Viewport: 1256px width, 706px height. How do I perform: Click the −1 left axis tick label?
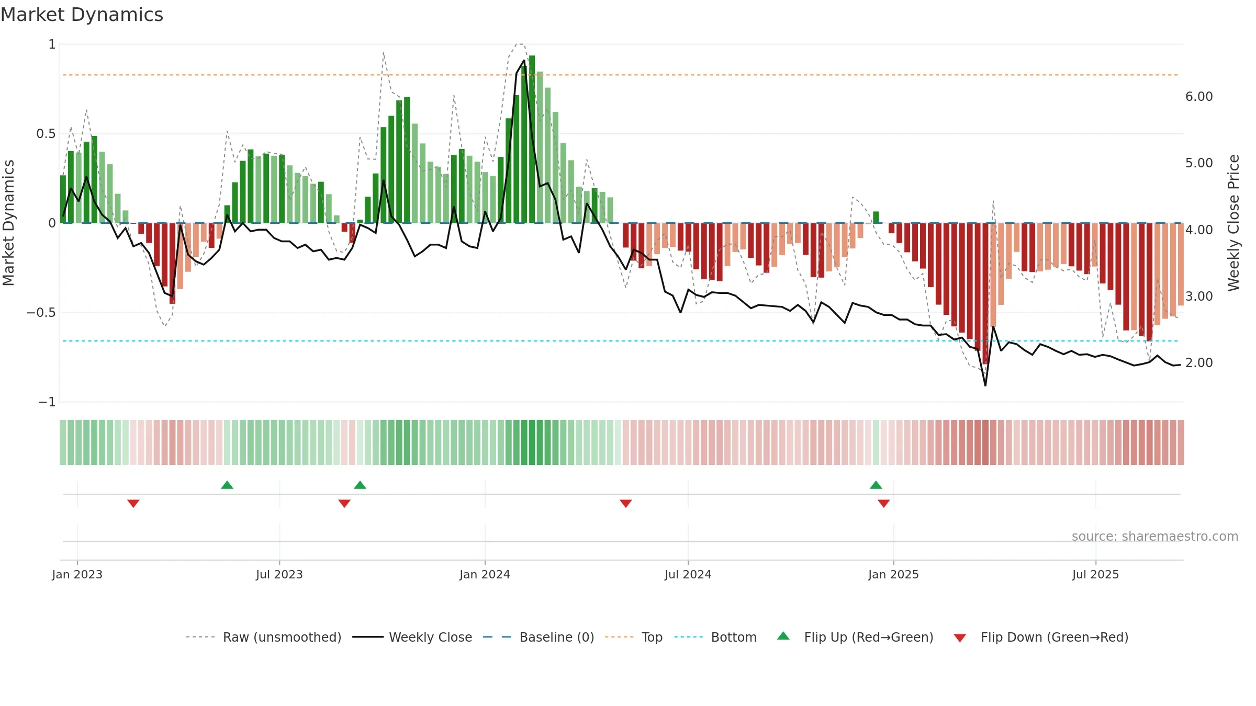pos(47,402)
